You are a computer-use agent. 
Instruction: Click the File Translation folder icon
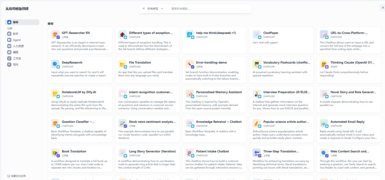(123, 64)
